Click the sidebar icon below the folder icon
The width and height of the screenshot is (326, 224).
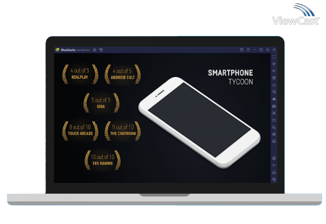pos(274,127)
